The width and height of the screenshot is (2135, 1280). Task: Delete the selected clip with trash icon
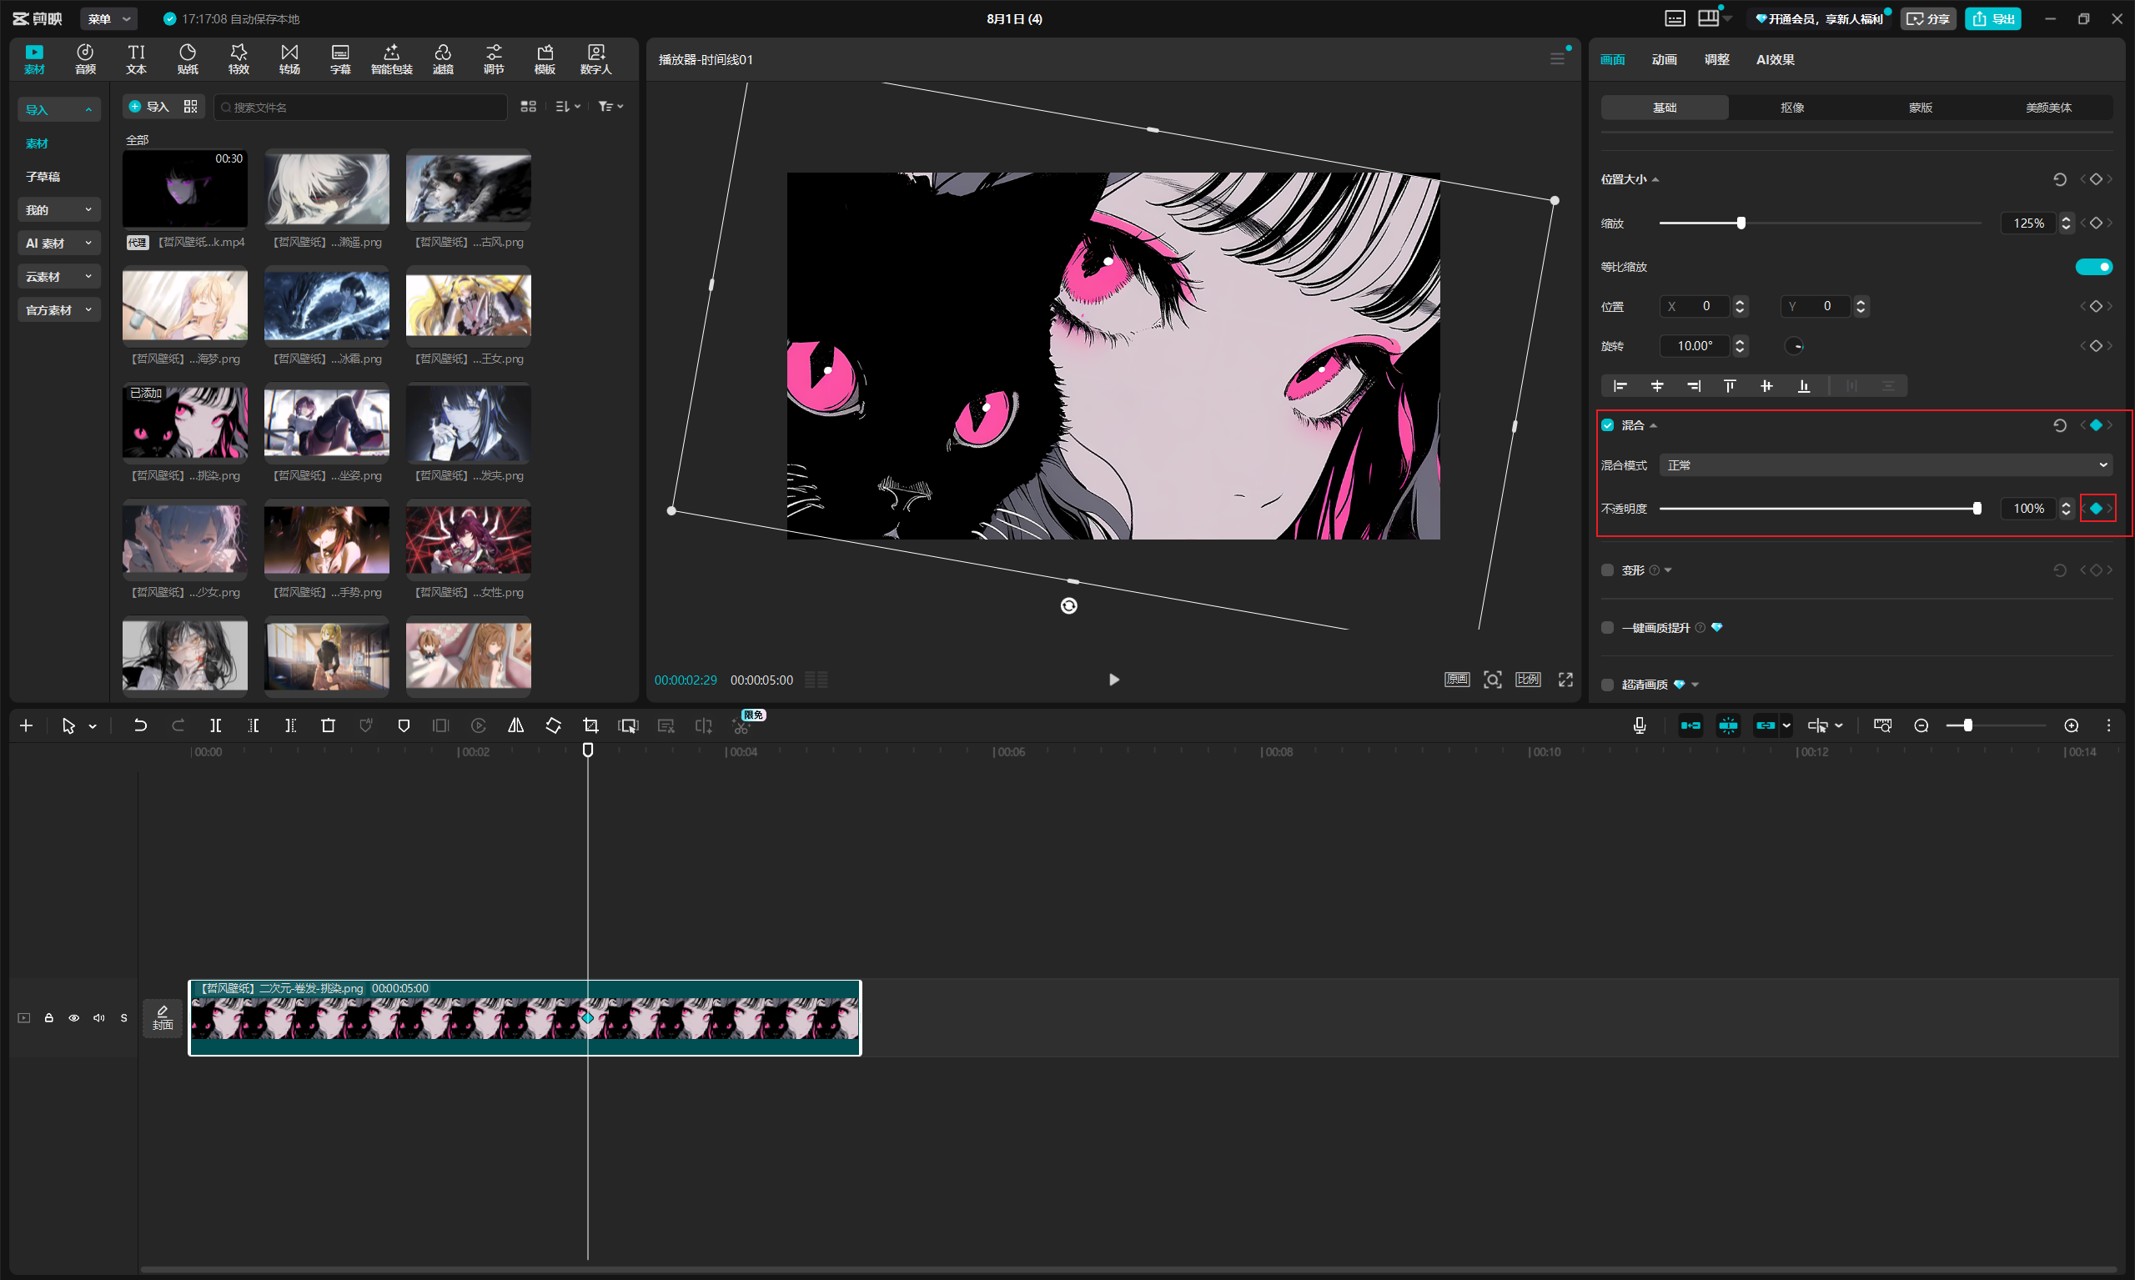(x=328, y=725)
